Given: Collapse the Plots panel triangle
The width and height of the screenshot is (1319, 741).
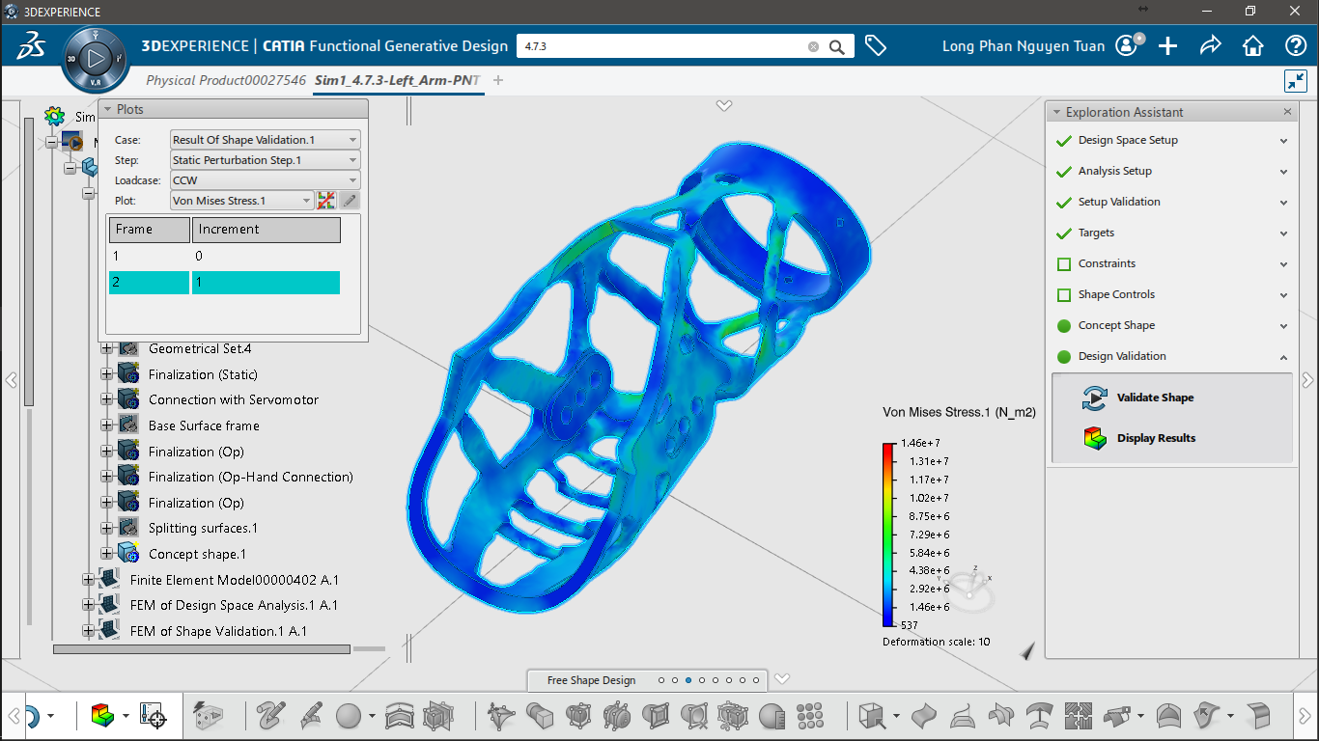Looking at the screenshot, I should (x=107, y=109).
